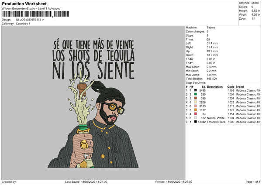This screenshot has height=185, width=262.
Task: Click the green swatch for code 1051
Action: [x=196, y=94]
